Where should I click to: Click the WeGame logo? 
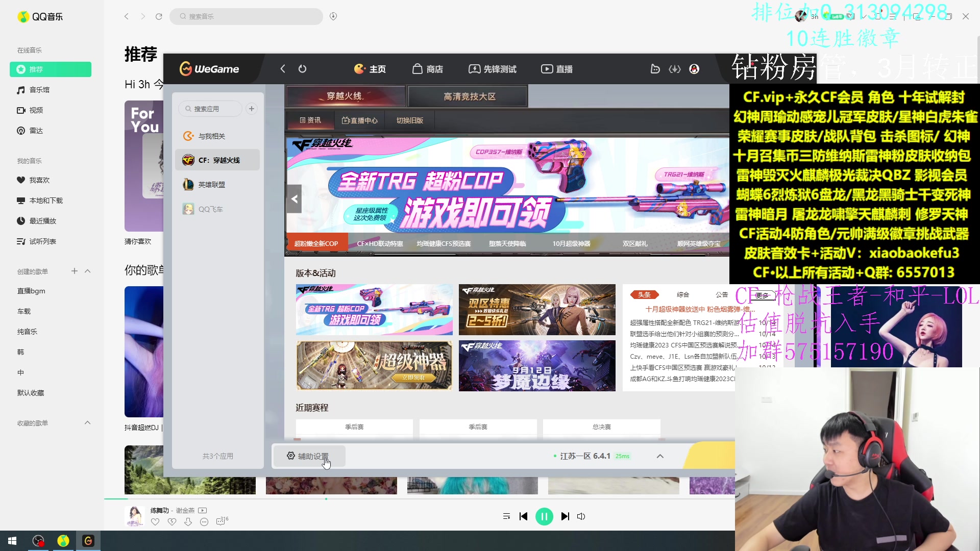(x=210, y=69)
